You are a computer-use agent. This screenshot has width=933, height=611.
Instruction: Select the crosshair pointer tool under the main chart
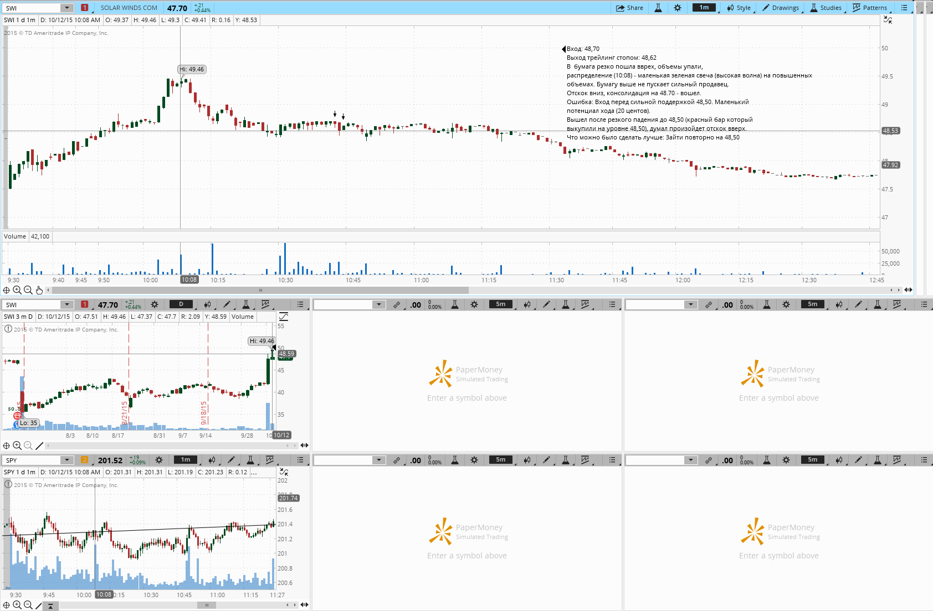pyautogui.click(x=7, y=290)
